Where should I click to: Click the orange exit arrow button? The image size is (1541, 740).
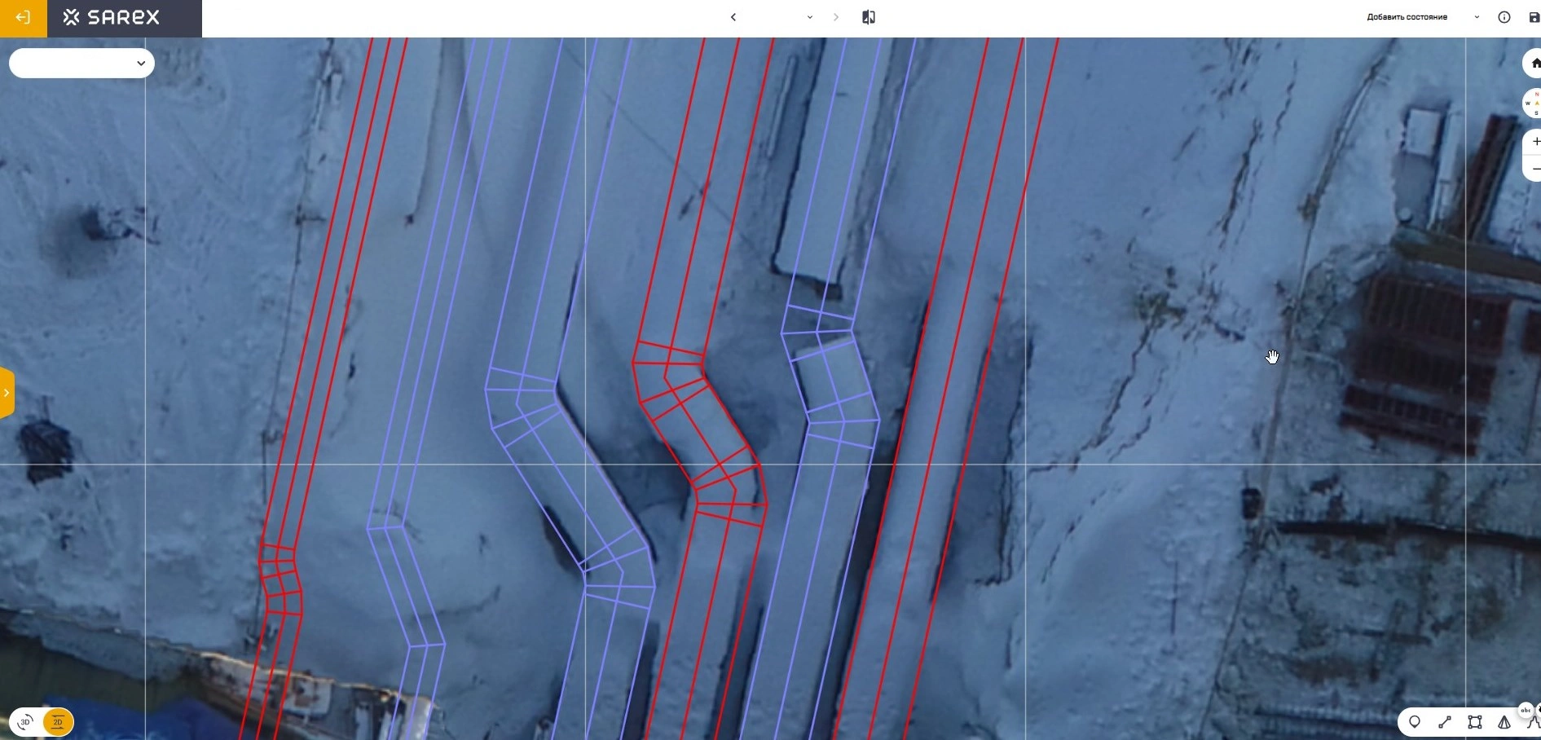[23, 18]
